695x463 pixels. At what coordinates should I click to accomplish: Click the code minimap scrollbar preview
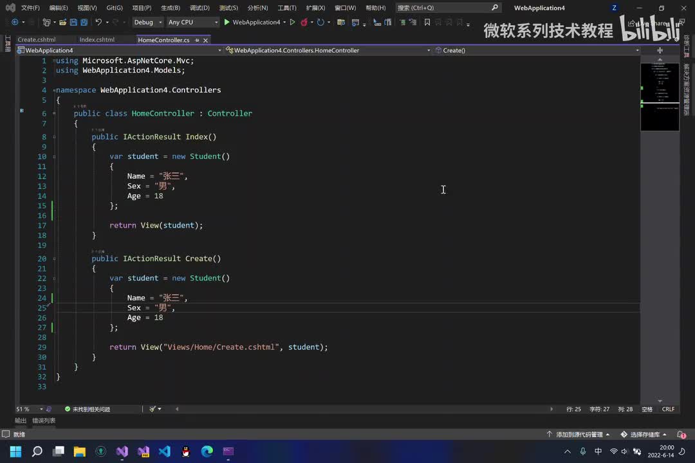click(x=660, y=97)
